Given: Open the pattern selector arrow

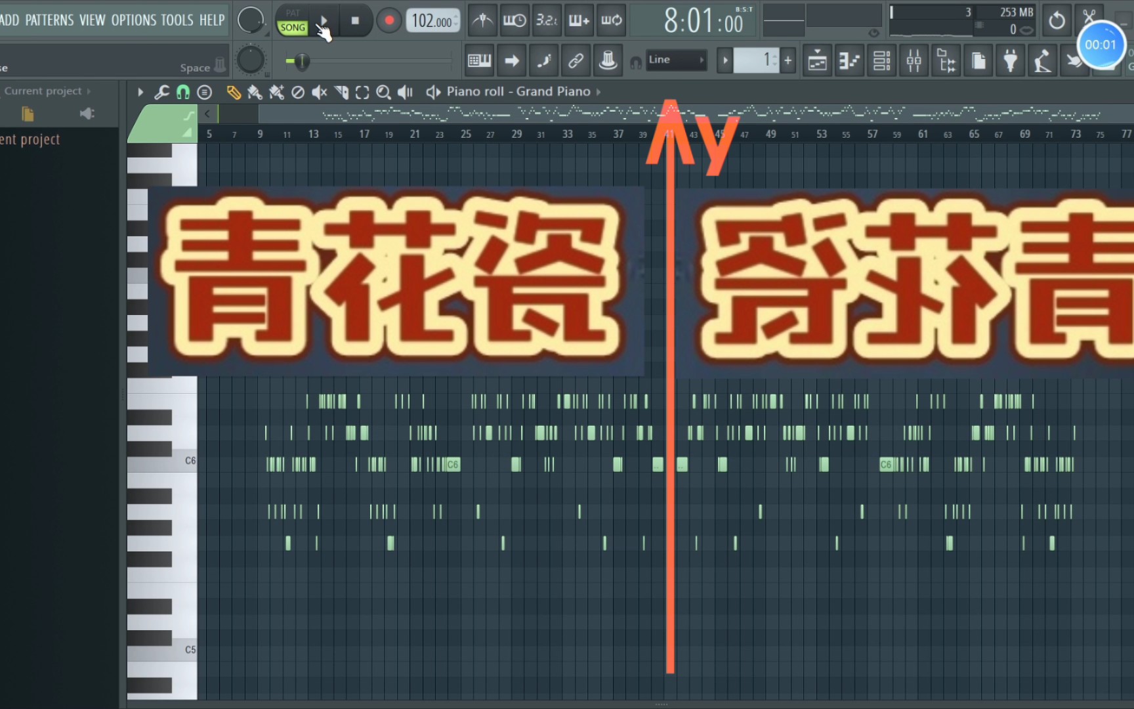Looking at the screenshot, I should coord(725,61).
